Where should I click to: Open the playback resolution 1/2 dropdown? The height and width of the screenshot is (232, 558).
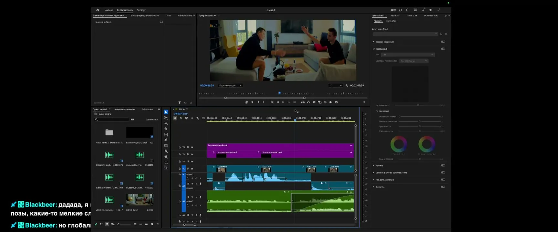point(336,85)
